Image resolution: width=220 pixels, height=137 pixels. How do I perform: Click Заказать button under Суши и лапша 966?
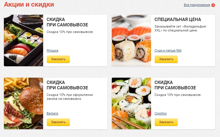coord(166,59)
